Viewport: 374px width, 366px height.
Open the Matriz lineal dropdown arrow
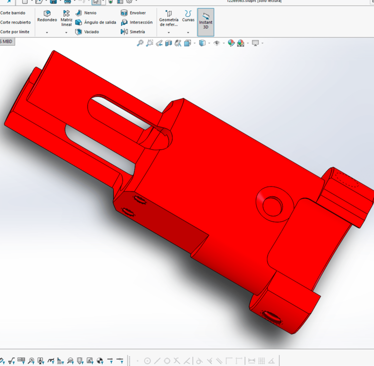pyautogui.click(x=66, y=33)
